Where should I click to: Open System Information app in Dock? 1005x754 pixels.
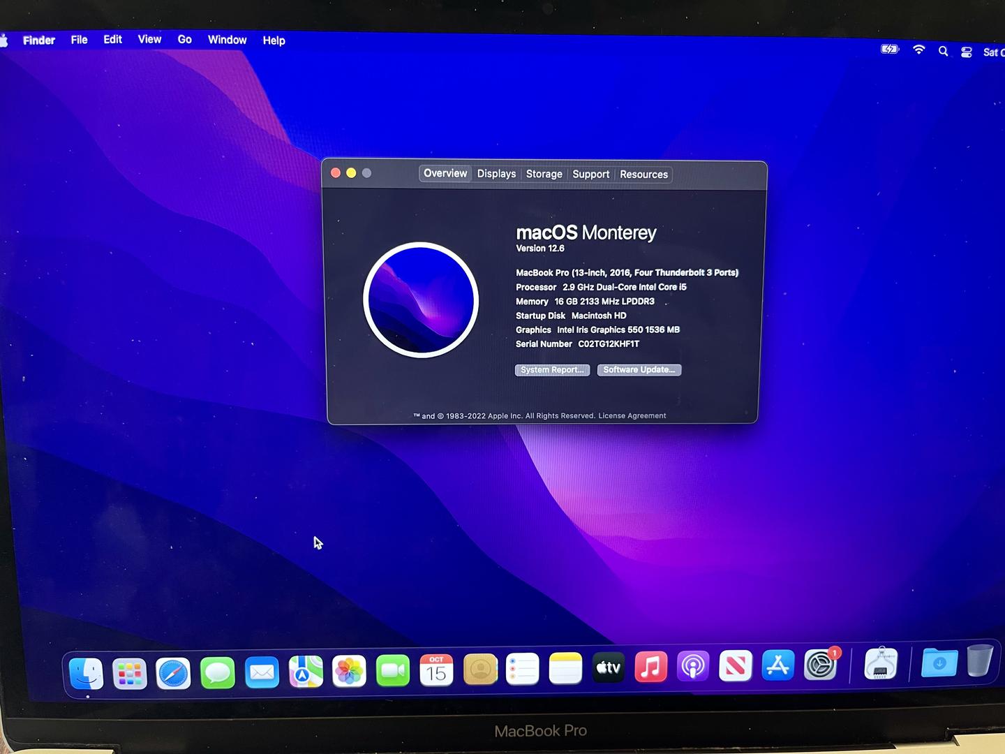point(881,663)
